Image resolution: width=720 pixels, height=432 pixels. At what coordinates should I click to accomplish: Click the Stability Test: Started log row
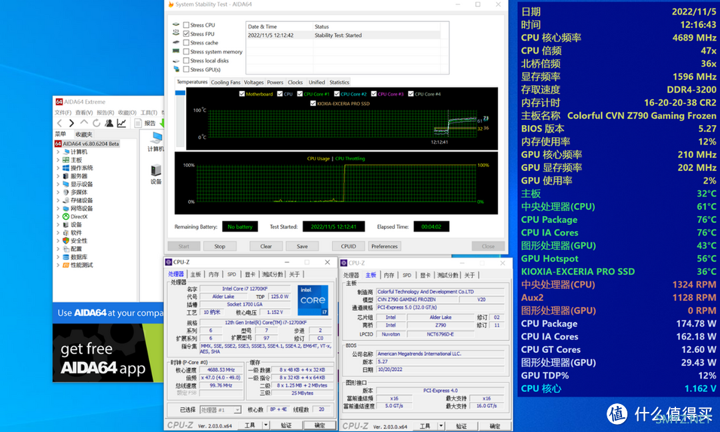[343, 35]
